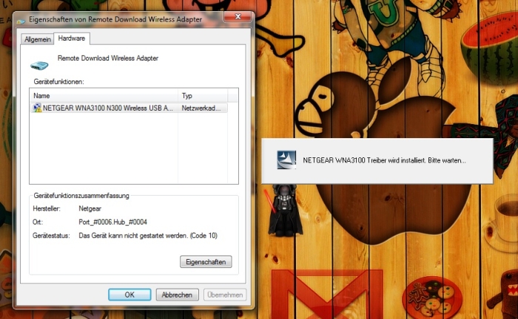Image resolution: width=518 pixels, height=319 pixels.
Task: Click the Darth Vader desktop gadget
Action: [284, 211]
